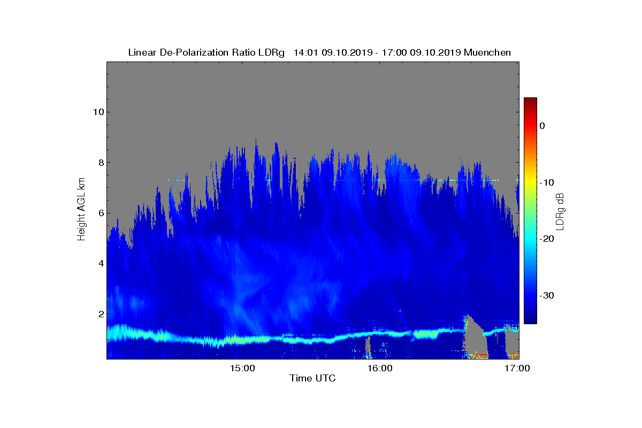Click the colorbar tick label -10
This screenshot has width=642, height=428.
tap(546, 182)
